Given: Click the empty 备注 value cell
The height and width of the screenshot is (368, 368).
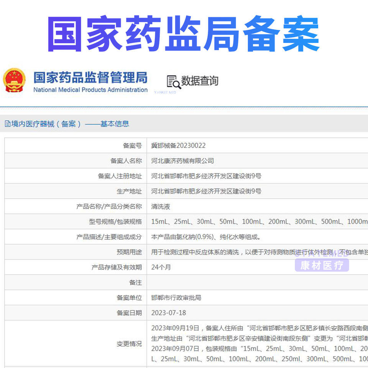Looking at the screenshot, I should pos(257,283).
